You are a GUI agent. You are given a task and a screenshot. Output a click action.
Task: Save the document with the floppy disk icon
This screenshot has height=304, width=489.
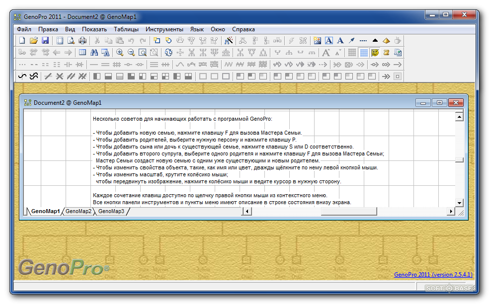click(x=45, y=41)
